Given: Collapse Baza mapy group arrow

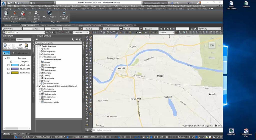Looking at the screenshot, I should click(5, 58).
